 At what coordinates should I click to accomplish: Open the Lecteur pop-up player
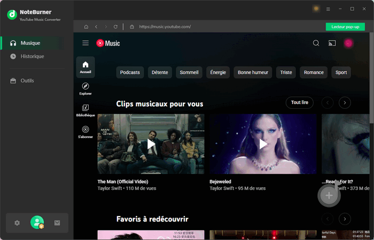tap(345, 27)
